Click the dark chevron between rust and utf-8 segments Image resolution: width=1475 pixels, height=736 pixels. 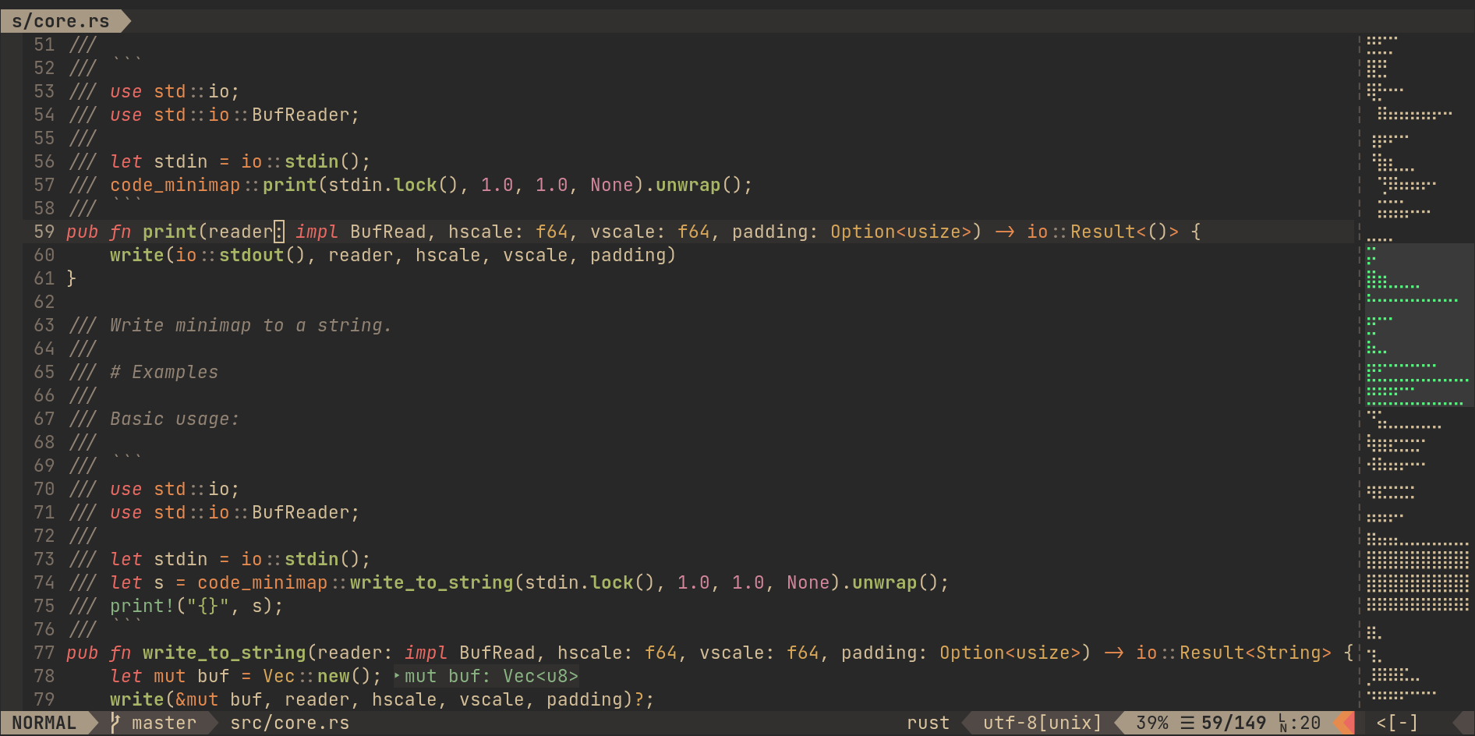click(x=965, y=723)
